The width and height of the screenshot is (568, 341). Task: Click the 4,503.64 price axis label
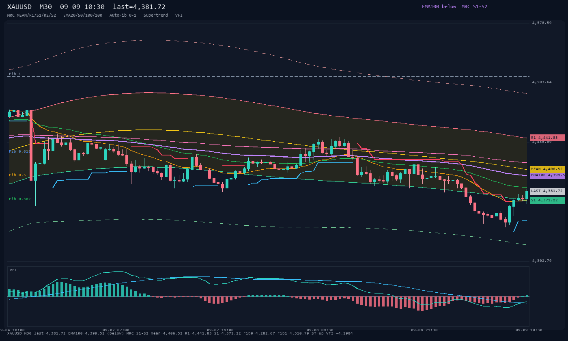coord(542,82)
